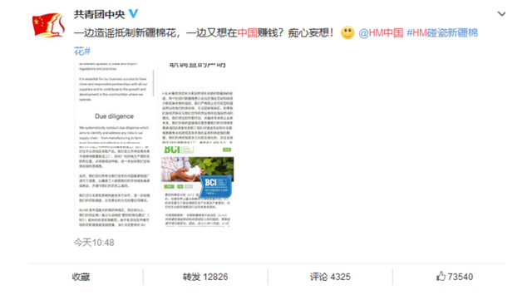Image resolution: width=532 pixels, height=300 pixels.
Task: Click the blue verified V badge
Action: tap(133, 14)
